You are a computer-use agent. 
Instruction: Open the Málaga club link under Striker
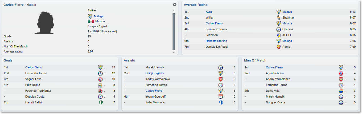click(x=99, y=16)
